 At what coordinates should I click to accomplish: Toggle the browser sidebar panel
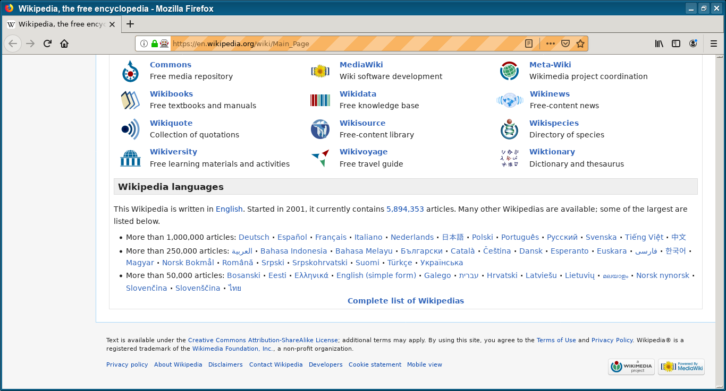click(x=676, y=44)
